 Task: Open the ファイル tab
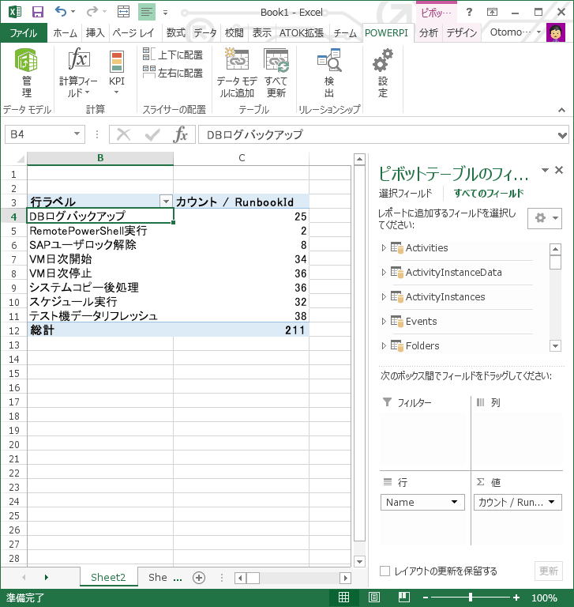[x=23, y=33]
